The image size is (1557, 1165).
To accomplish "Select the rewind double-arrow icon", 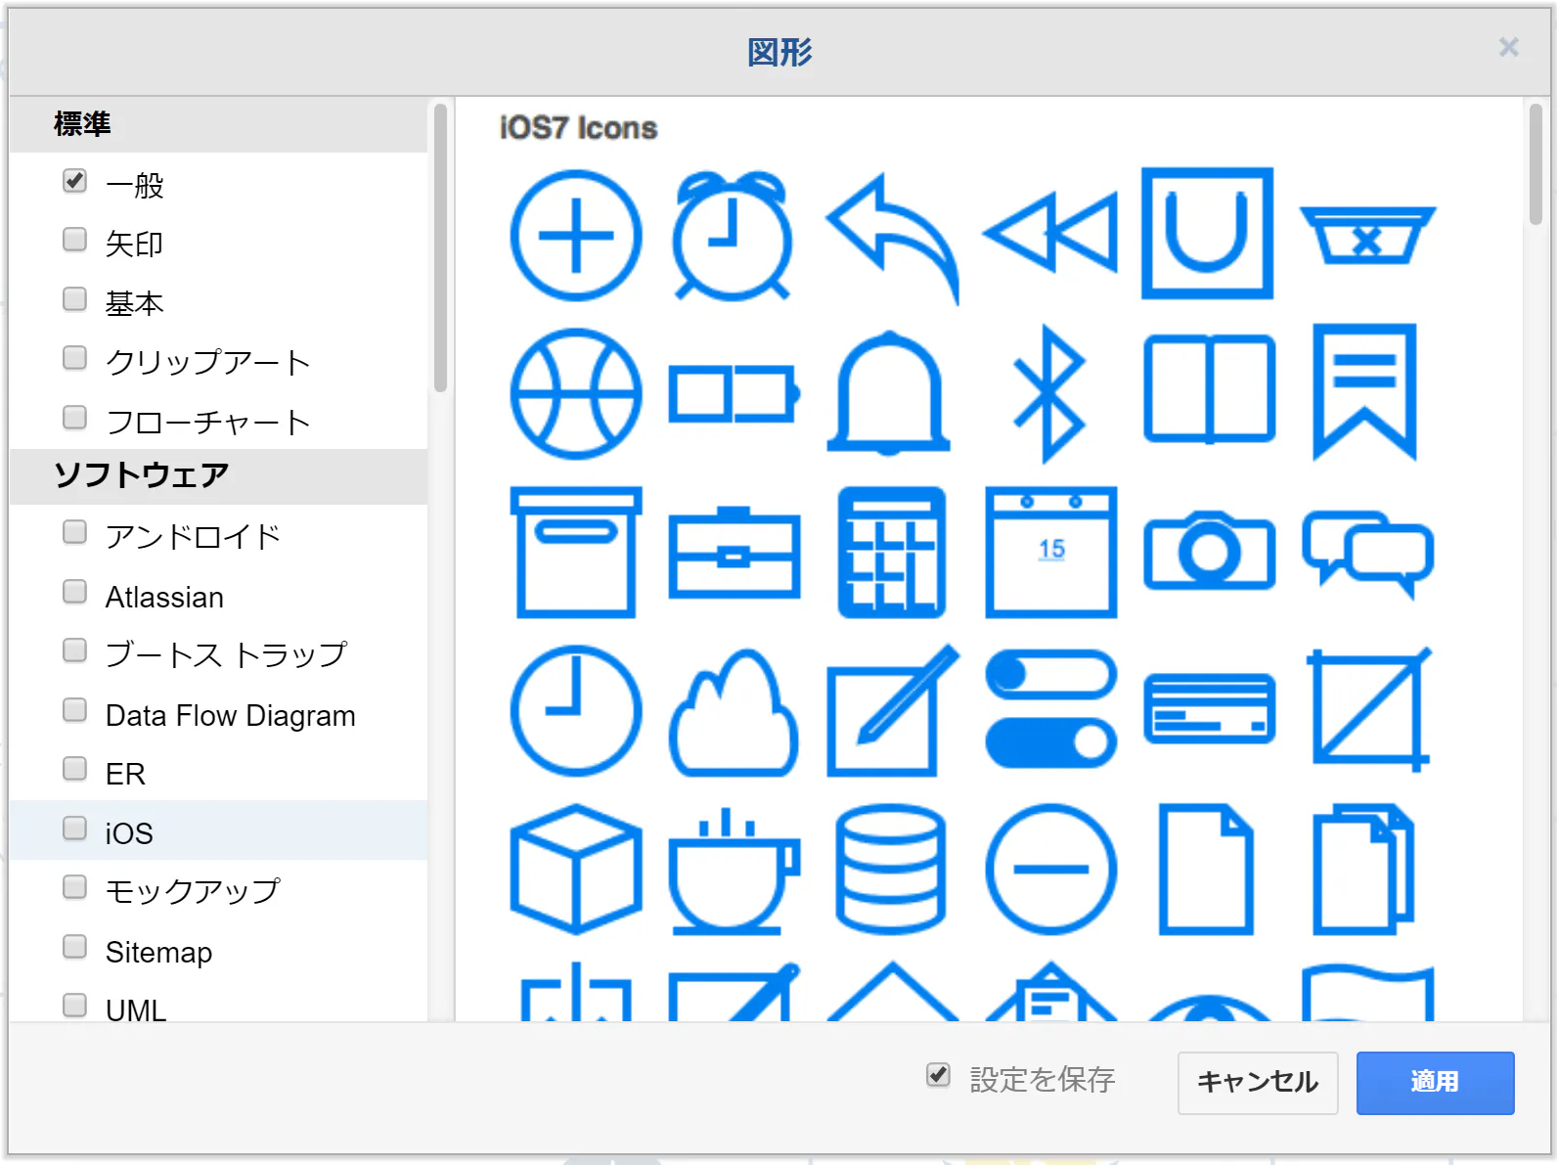I will click(x=1050, y=232).
